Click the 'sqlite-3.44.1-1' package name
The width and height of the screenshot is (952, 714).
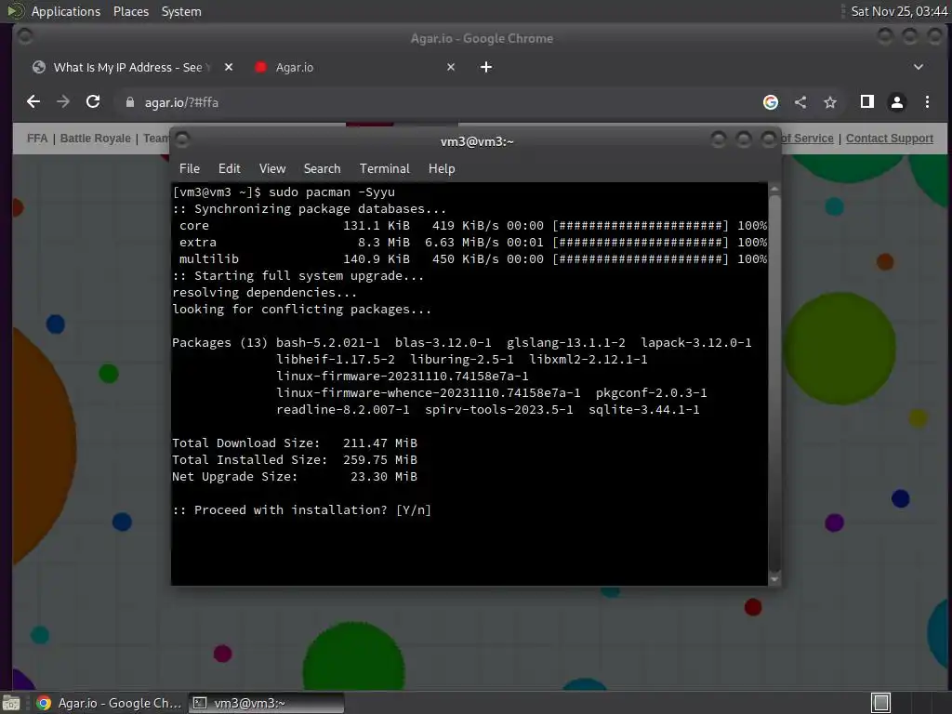click(x=643, y=410)
